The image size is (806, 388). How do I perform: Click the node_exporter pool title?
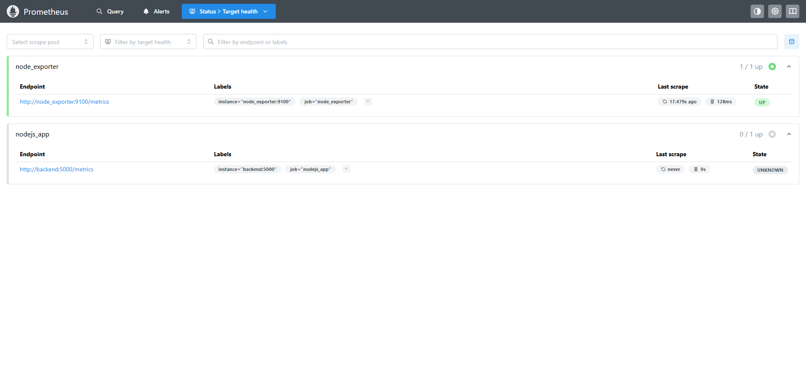(37, 66)
